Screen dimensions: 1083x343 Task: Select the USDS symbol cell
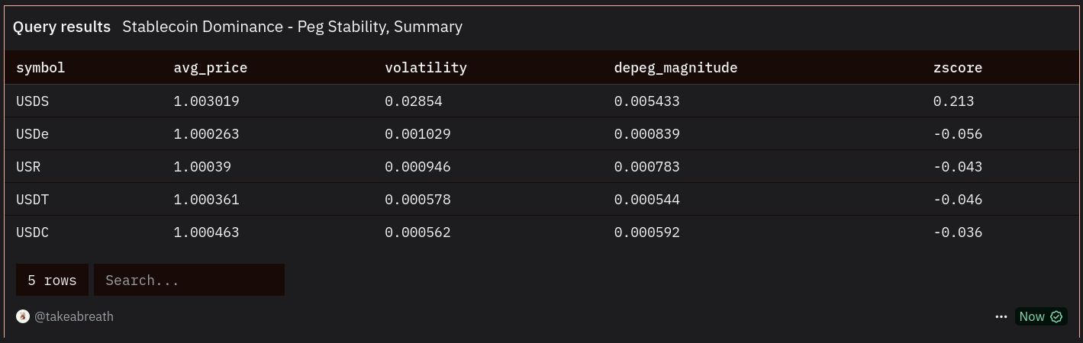tap(33, 101)
